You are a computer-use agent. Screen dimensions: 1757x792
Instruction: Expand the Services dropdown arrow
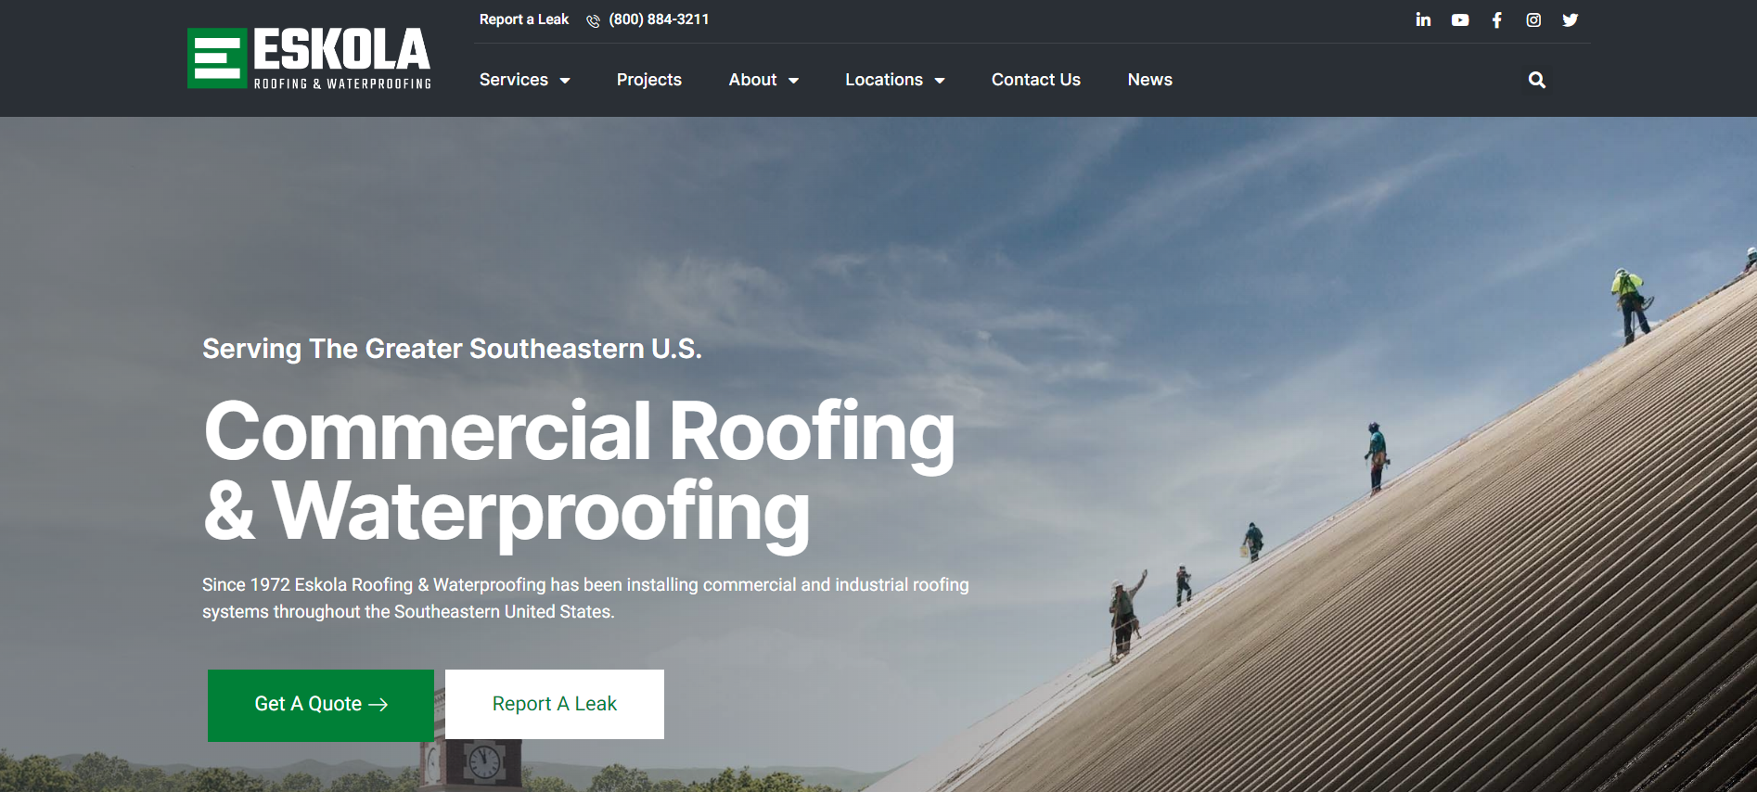[x=565, y=81]
